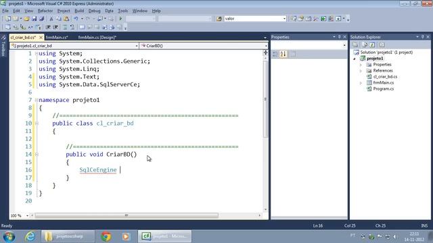Viewport: 433px width, 243px height.
Task: Toggle Categorized view in Properties panel
Action: click(275, 54)
